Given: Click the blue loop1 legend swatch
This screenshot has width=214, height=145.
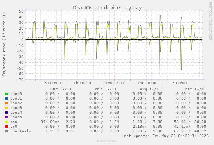Looking at the screenshot, I should (7, 98).
